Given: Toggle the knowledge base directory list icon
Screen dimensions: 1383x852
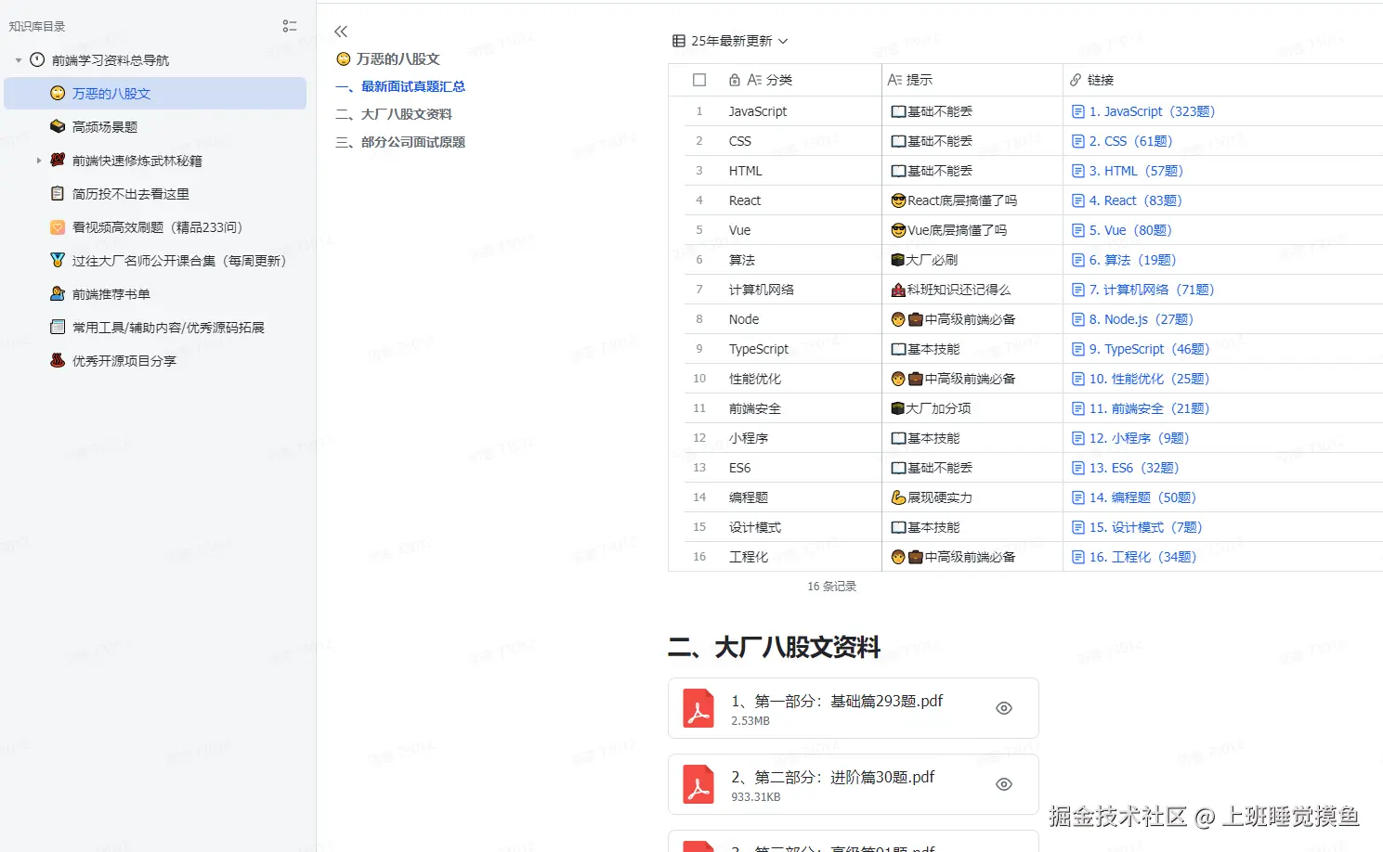Looking at the screenshot, I should tap(290, 26).
